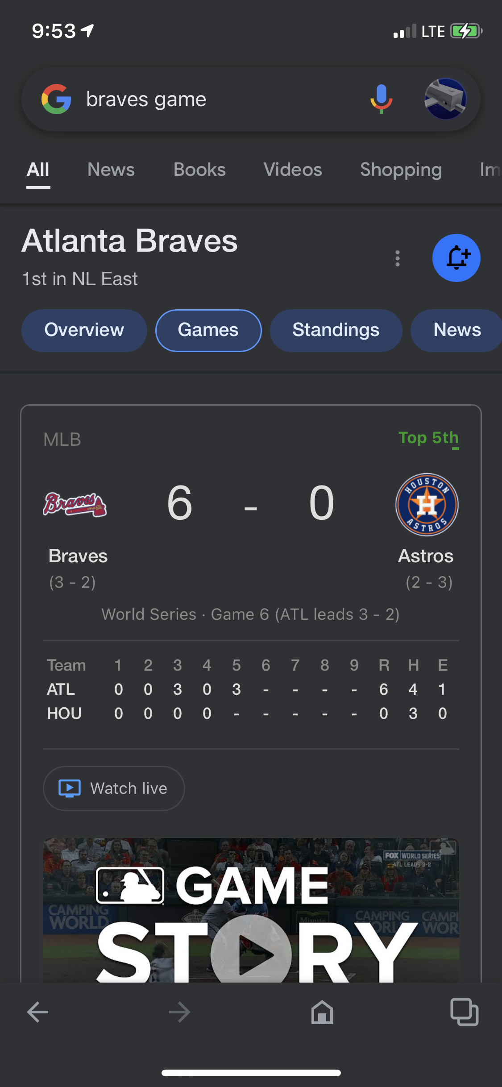Enable notifications with the bell icon
This screenshot has width=502, height=1087.
point(456,258)
